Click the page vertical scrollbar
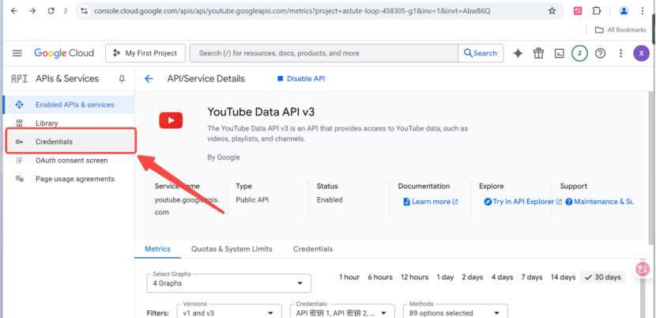This screenshot has height=318, width=656. pos(651,168)
